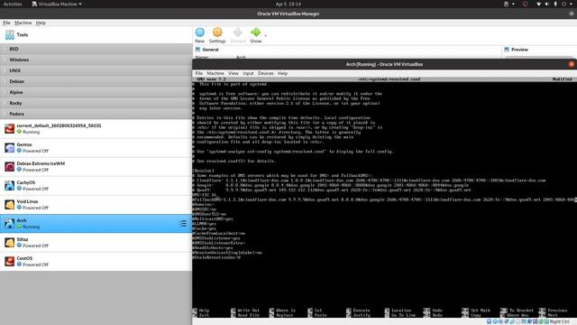Expand the Rocky machine group
Screen dimensions: 577x325
coord(96,103)
